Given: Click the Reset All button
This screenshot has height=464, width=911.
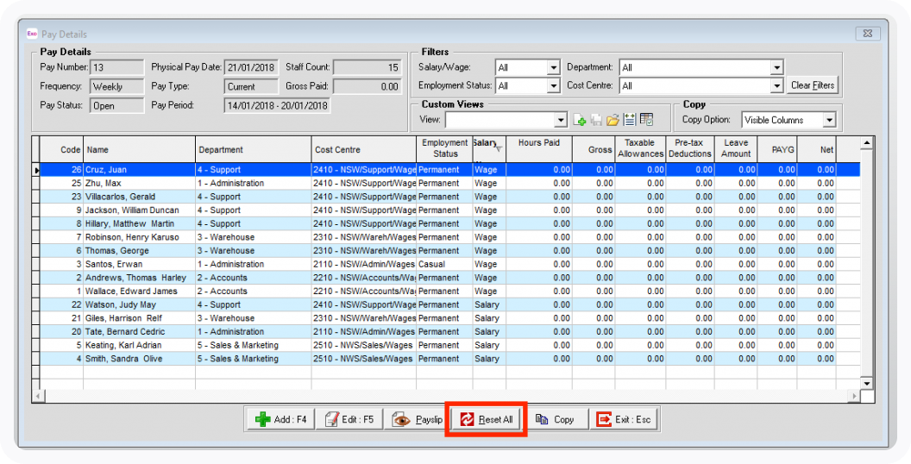Looking at the screenshot, I should pyautogui.click(x=486, y=419).
